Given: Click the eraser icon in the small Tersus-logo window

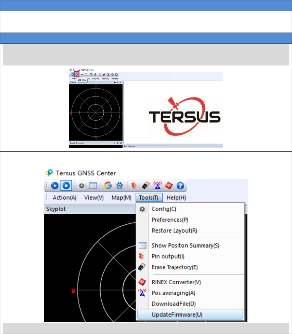Looking at the screenshot, I should [104, 74].
